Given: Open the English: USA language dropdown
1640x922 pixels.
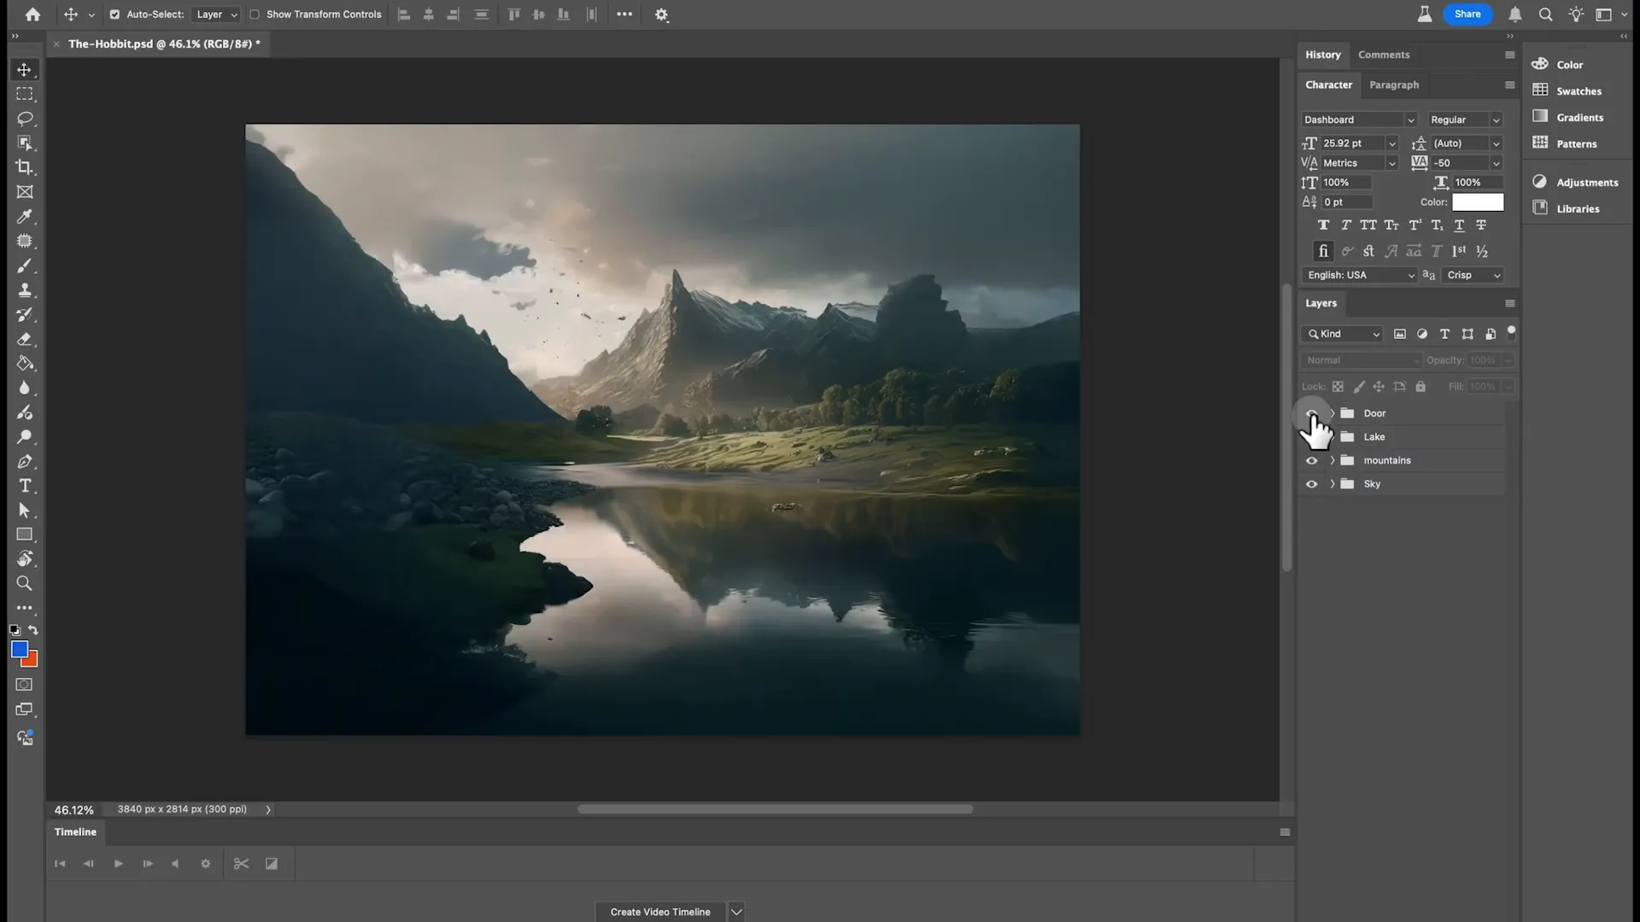Looking at the screenshot, I should [x=1359, y=275].
